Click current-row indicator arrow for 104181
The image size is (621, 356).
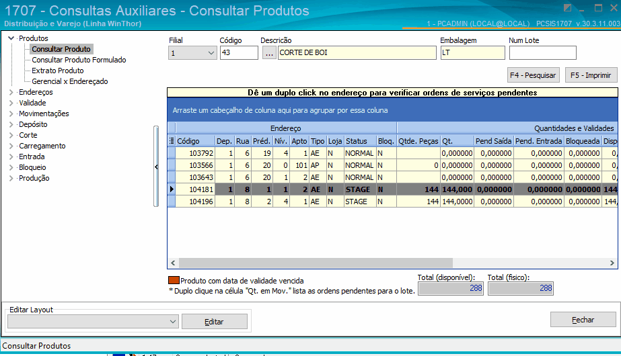click(x=172, y=189)
